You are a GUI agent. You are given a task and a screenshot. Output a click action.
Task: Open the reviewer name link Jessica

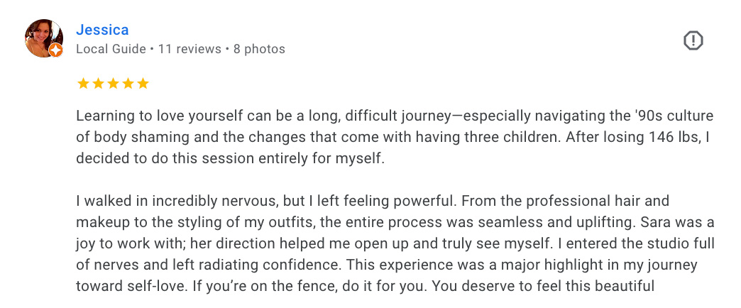coord(102,30)
